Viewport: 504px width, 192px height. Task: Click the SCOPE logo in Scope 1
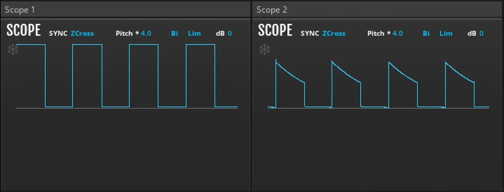click(x=23, y=30)
